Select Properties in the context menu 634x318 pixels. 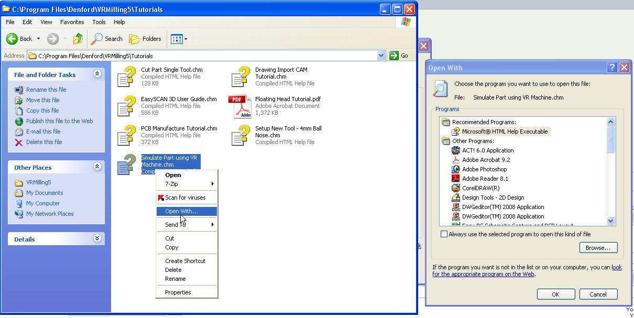[178, 292]
